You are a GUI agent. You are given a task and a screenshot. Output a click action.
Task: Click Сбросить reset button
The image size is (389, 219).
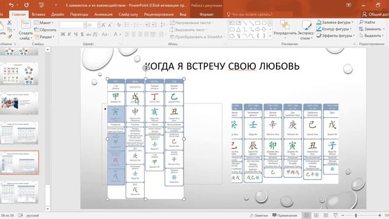[x=46, y=30]
